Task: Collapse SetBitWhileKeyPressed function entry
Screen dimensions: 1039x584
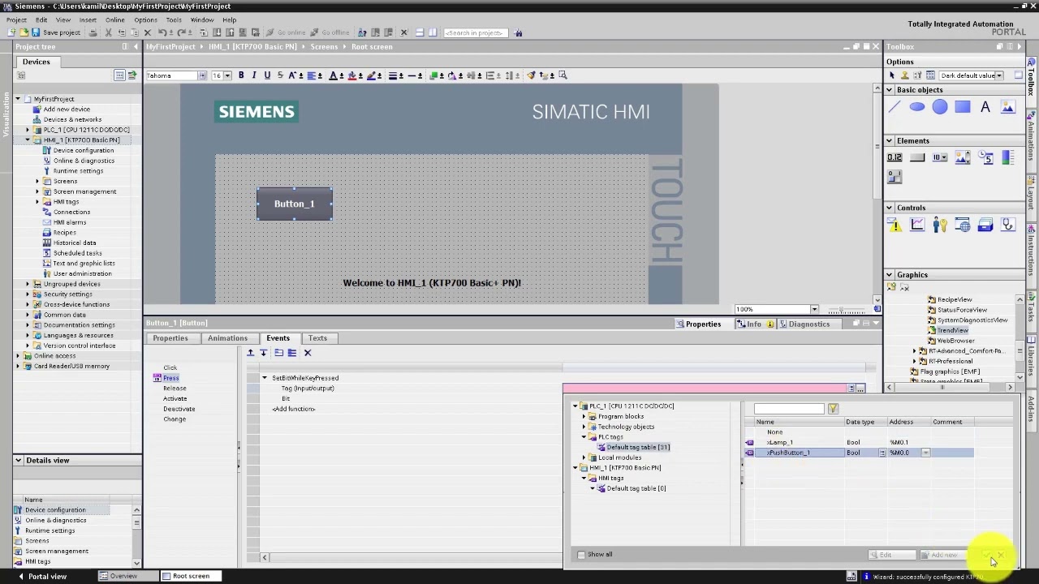Action: (x=264, y=378)
